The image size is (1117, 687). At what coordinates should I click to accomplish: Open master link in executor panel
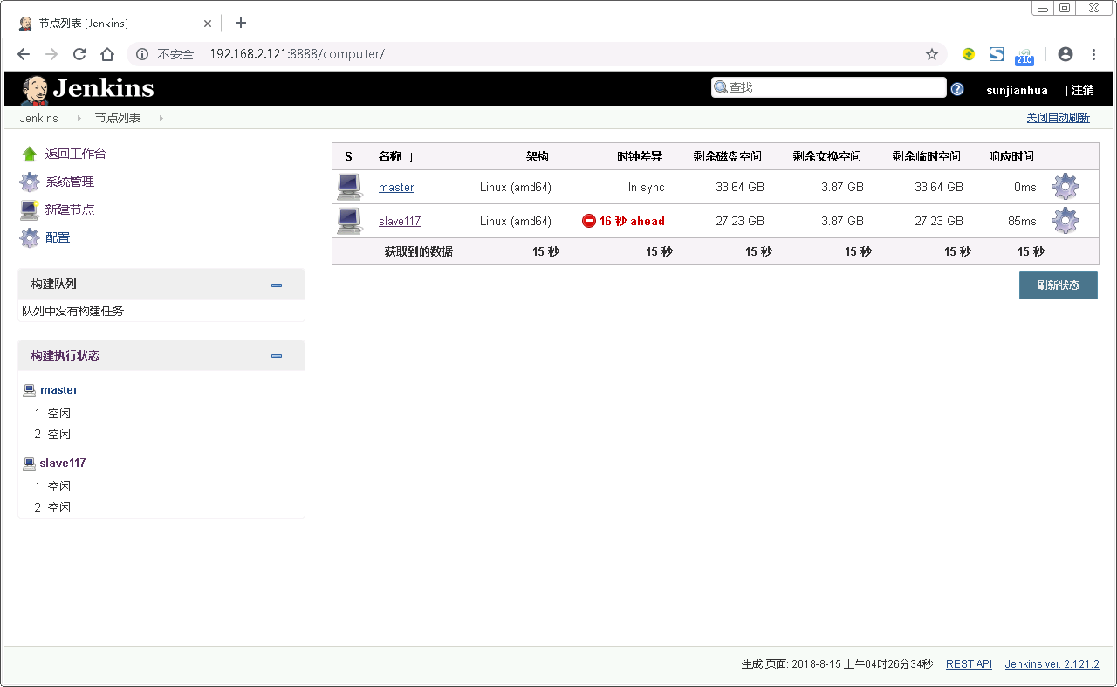point(58,390)
